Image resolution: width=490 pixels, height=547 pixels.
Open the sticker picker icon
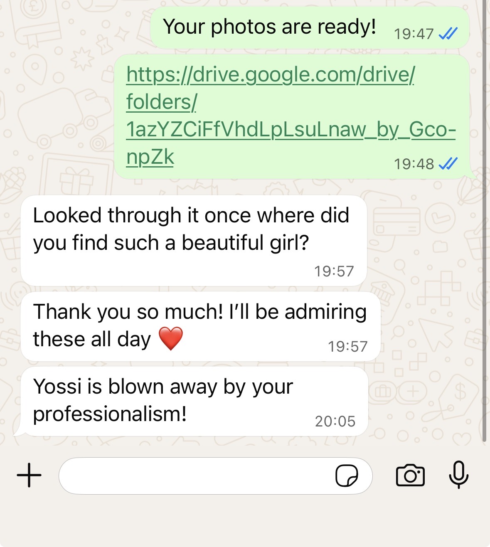[x=347, y=476]
